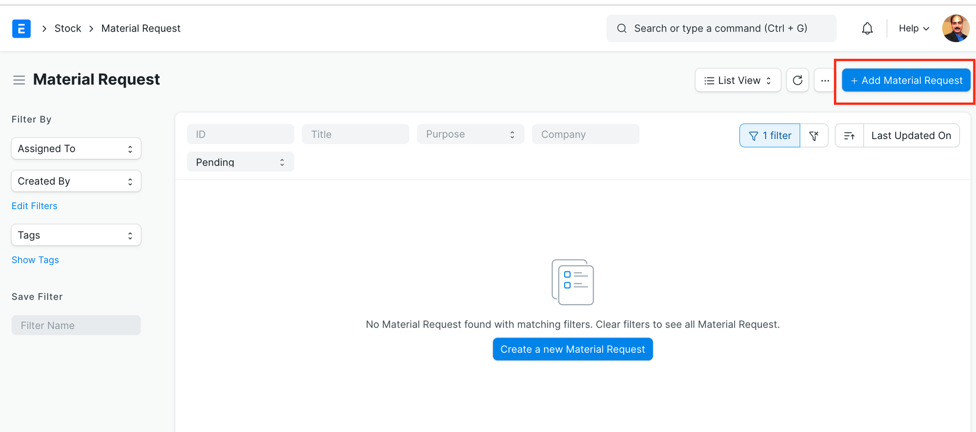
Task: Open the notifications bell
Action: (x=867, y=28)
